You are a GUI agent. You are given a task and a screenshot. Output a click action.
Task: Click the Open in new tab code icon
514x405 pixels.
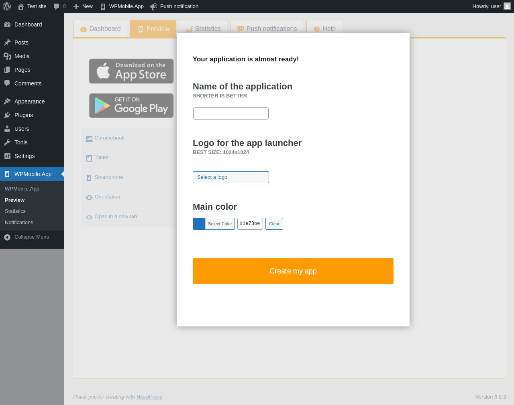89,217
